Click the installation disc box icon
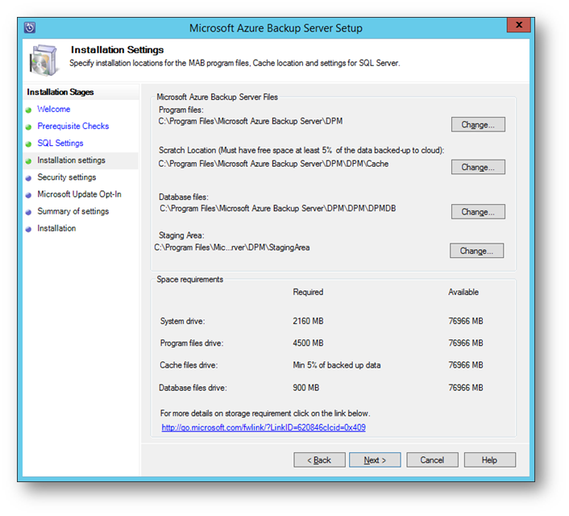The width and height of the screenshot is (569, 516). [x=44, y=60]
